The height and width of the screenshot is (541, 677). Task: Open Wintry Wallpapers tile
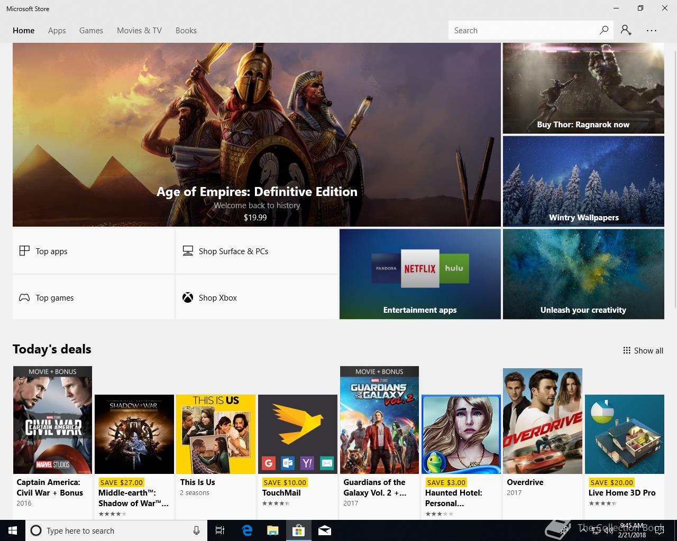pos(583,181)
